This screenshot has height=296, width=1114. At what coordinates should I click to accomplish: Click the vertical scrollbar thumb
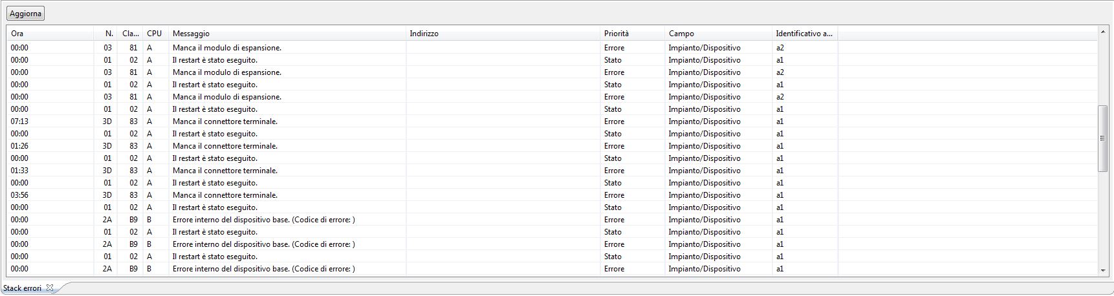[1103, 138]
